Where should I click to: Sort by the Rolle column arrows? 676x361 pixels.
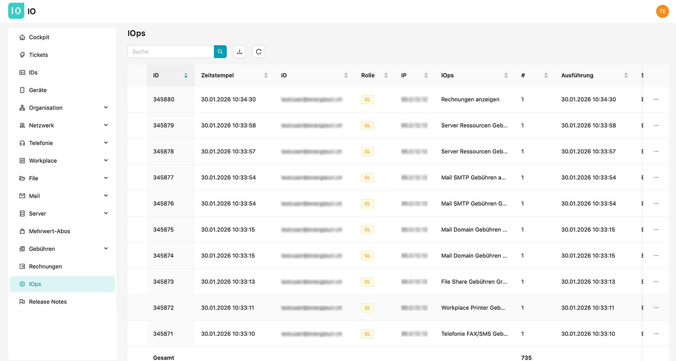point(386,75)
